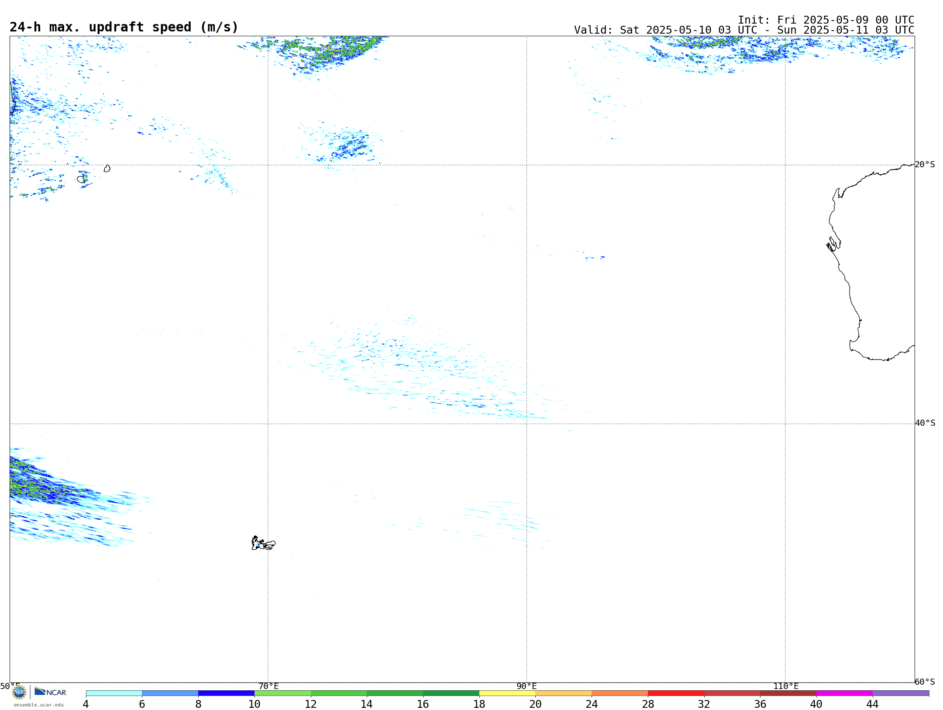943x710 pixels.
Task: Click the Shark Bay inlet on Australia's coast
Action: (833, 244)
